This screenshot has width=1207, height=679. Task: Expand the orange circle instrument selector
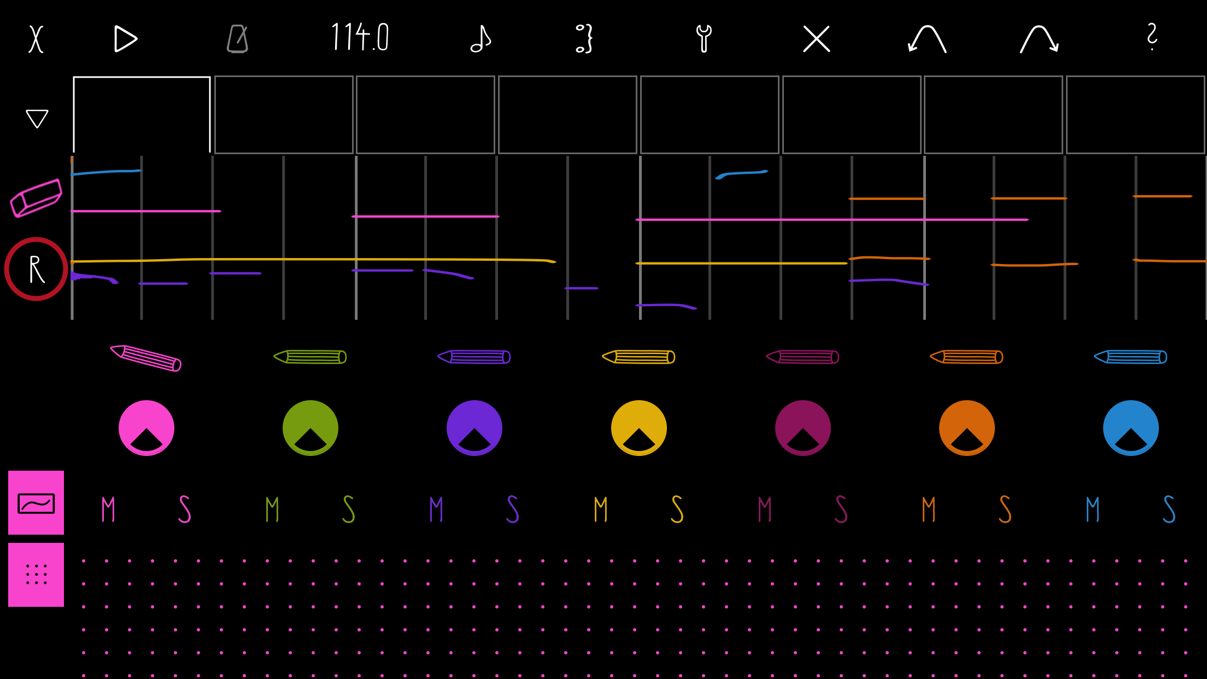click(x=966, y=428)
